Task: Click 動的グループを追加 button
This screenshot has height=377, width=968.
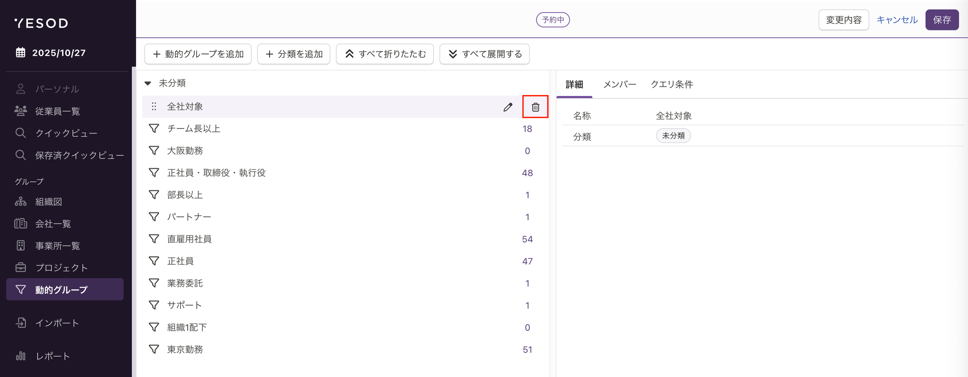Action: [x=198, y=54]
